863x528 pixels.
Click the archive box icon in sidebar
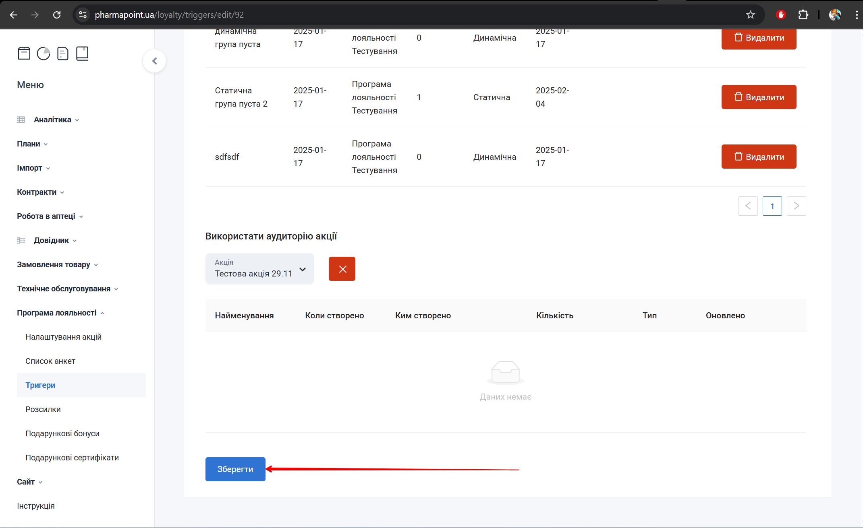tap(24, 53)
